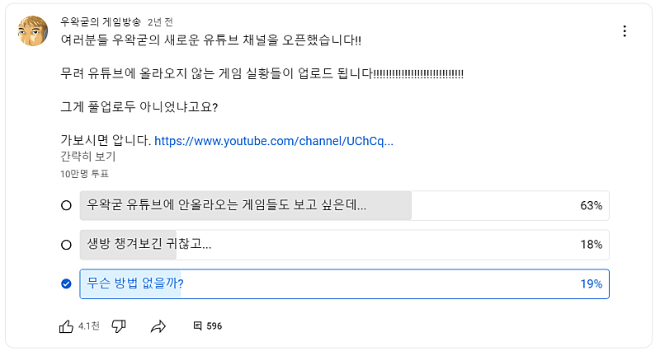
Task: Click the 4.1천 like count
Action: coord(89,326)
